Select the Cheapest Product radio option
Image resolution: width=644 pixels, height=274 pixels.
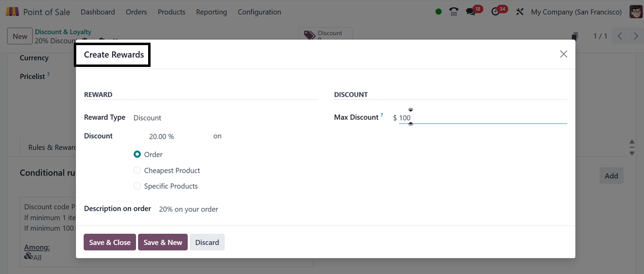click(137, 171)
